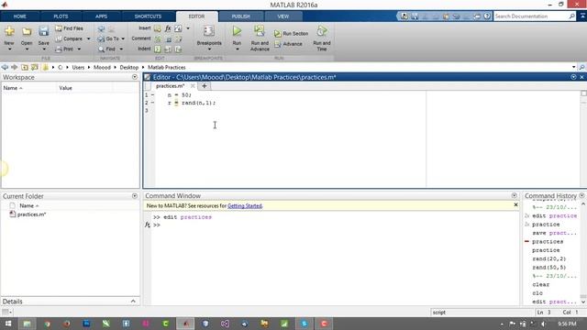Open the Open button dropdown arrow

click(x=27, y=49)
